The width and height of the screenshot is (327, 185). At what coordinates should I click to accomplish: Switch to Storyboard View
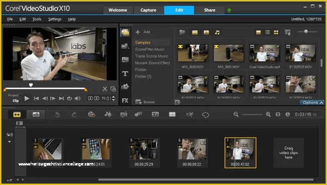(x=17, y=115)
